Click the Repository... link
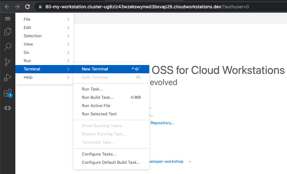Image resolution: width=287 pixels, height=174 pixels. coord(162,123)
